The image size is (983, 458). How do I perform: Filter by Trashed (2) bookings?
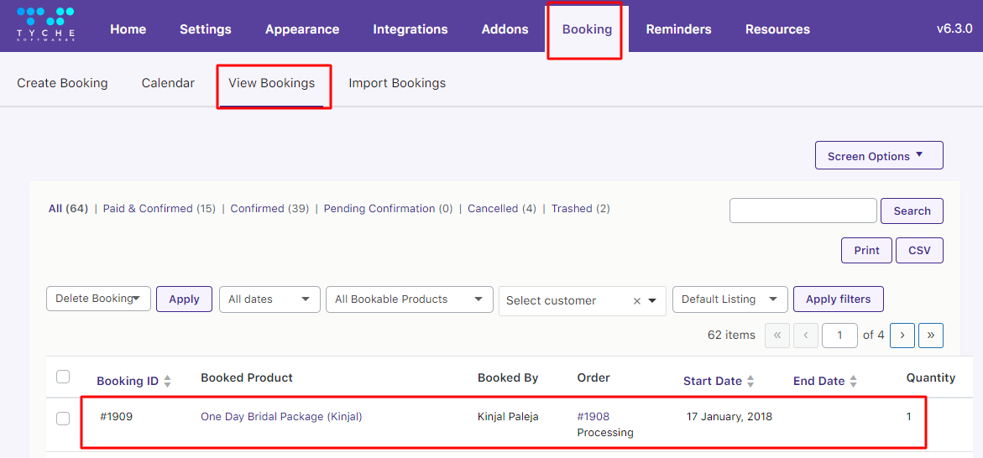tap(581, 209)
